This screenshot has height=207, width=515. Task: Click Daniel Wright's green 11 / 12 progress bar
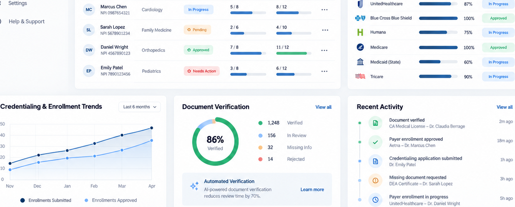[294, 53]
